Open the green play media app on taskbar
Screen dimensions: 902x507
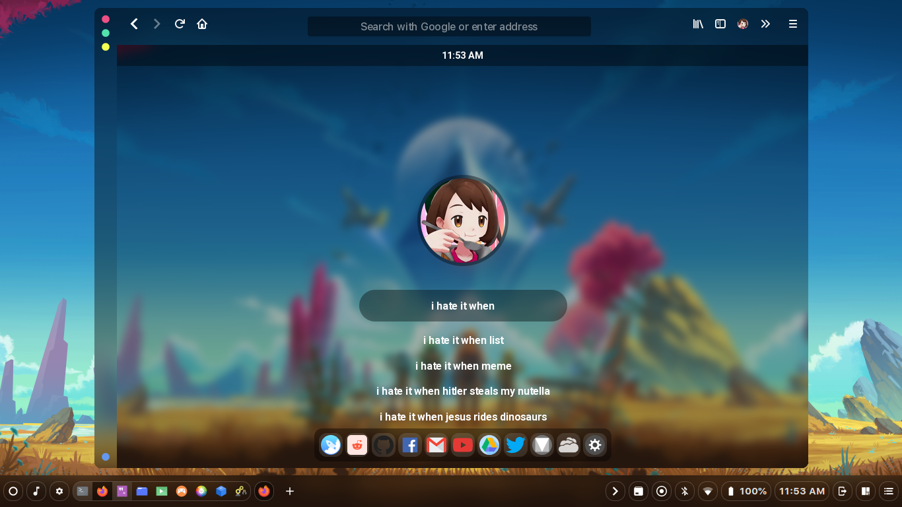point(162,491)
